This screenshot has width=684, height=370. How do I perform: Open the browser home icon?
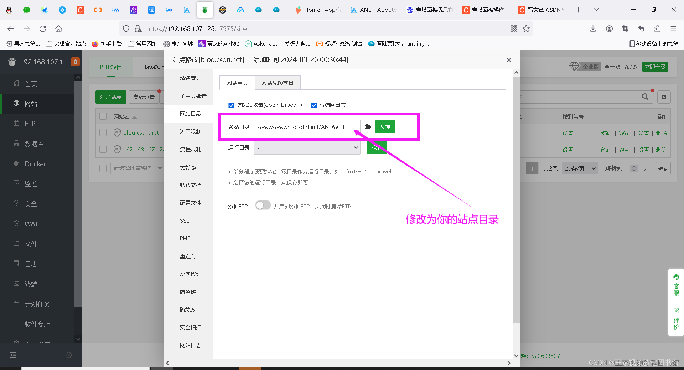[59, 29]
